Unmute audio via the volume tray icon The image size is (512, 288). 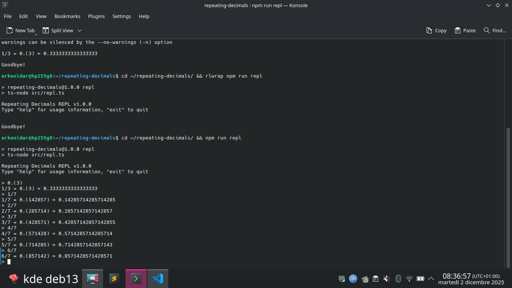click(387, 279)
